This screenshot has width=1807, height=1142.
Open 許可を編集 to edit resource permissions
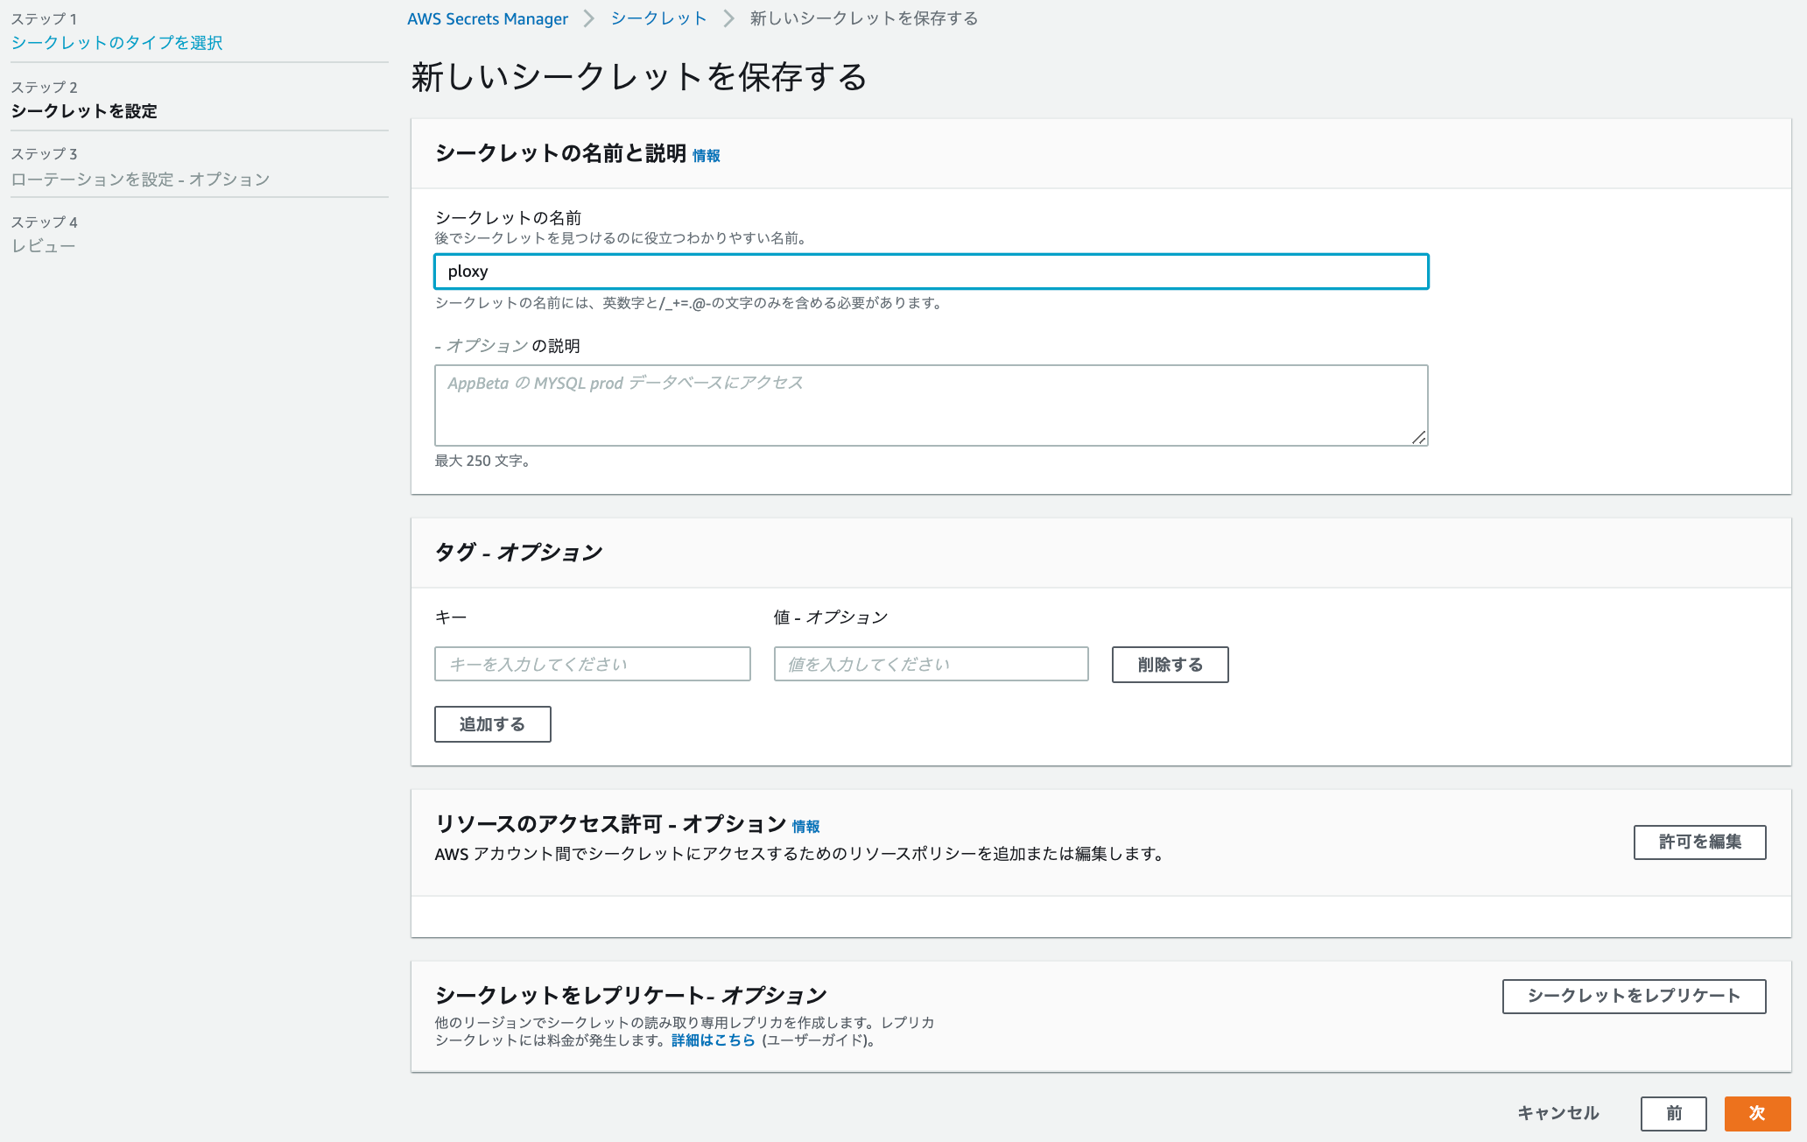1698,842
